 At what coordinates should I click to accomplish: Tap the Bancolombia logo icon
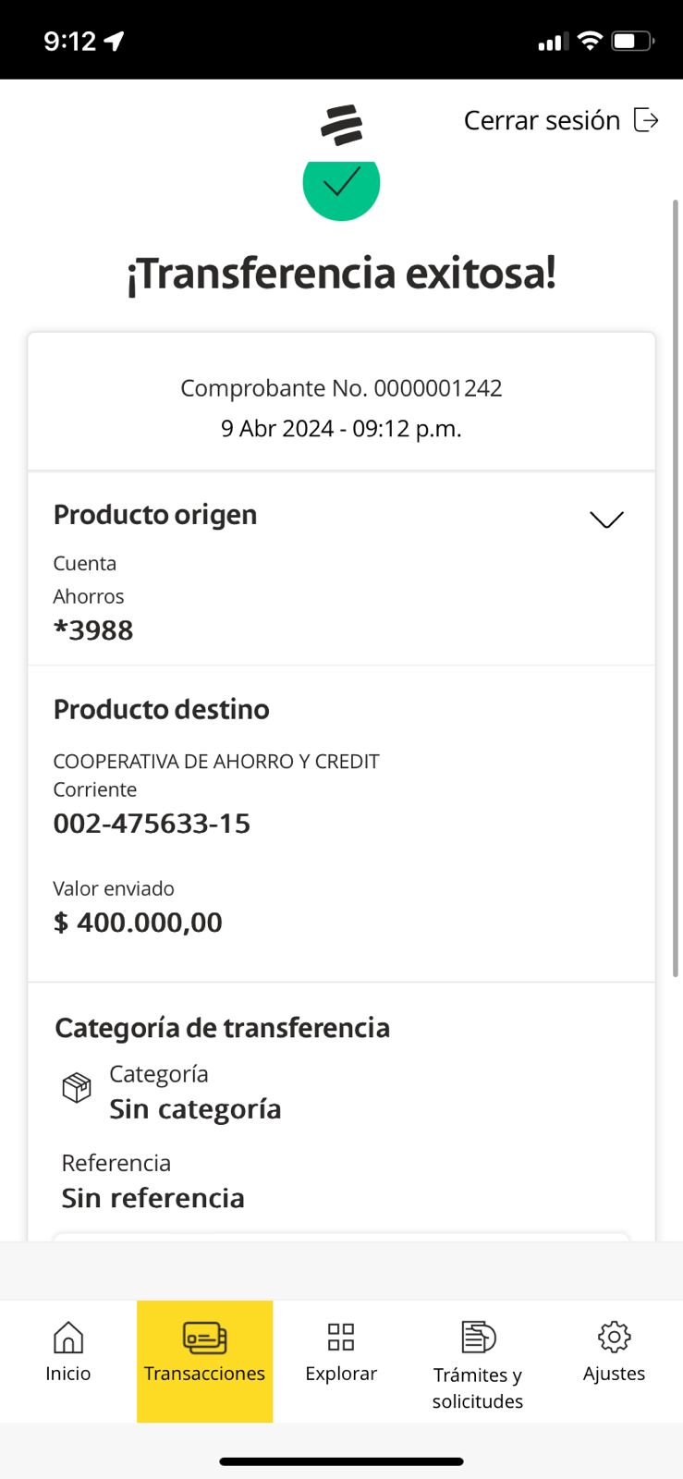(341, 126)
